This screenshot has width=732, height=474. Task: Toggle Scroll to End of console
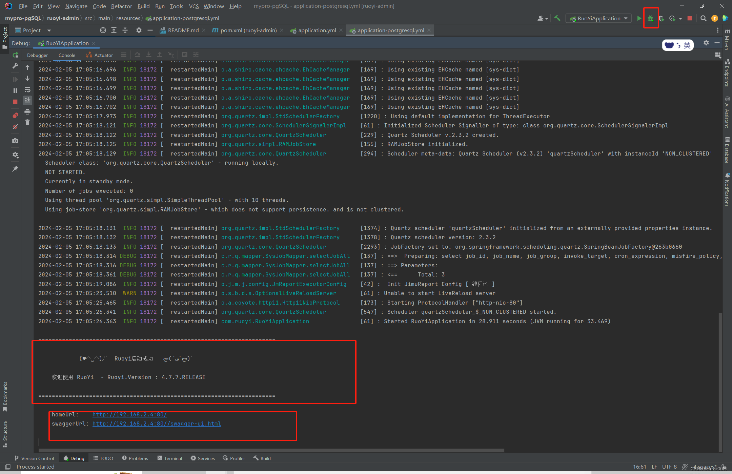pyautogui.click(x=27, y=100)
